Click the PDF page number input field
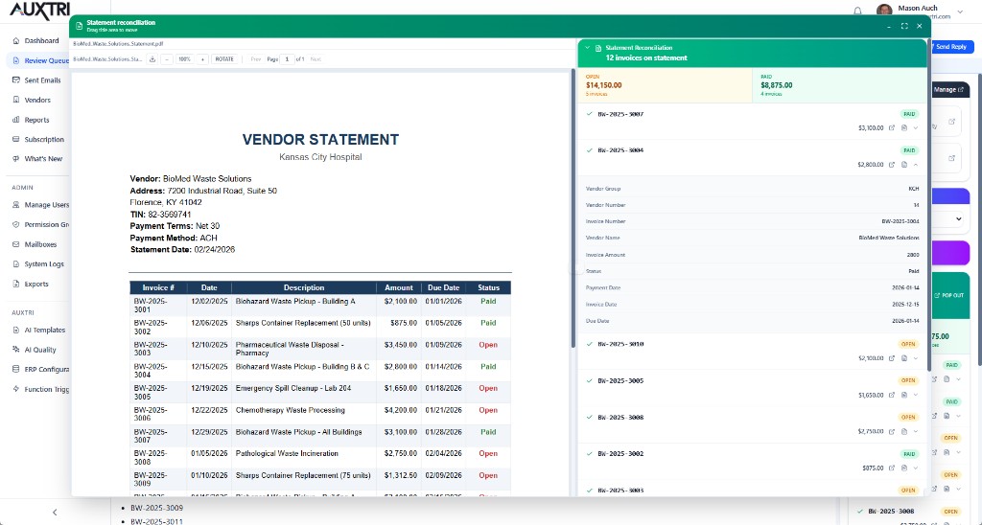Screen dimensions: 982x525 [x=287, y=59]
